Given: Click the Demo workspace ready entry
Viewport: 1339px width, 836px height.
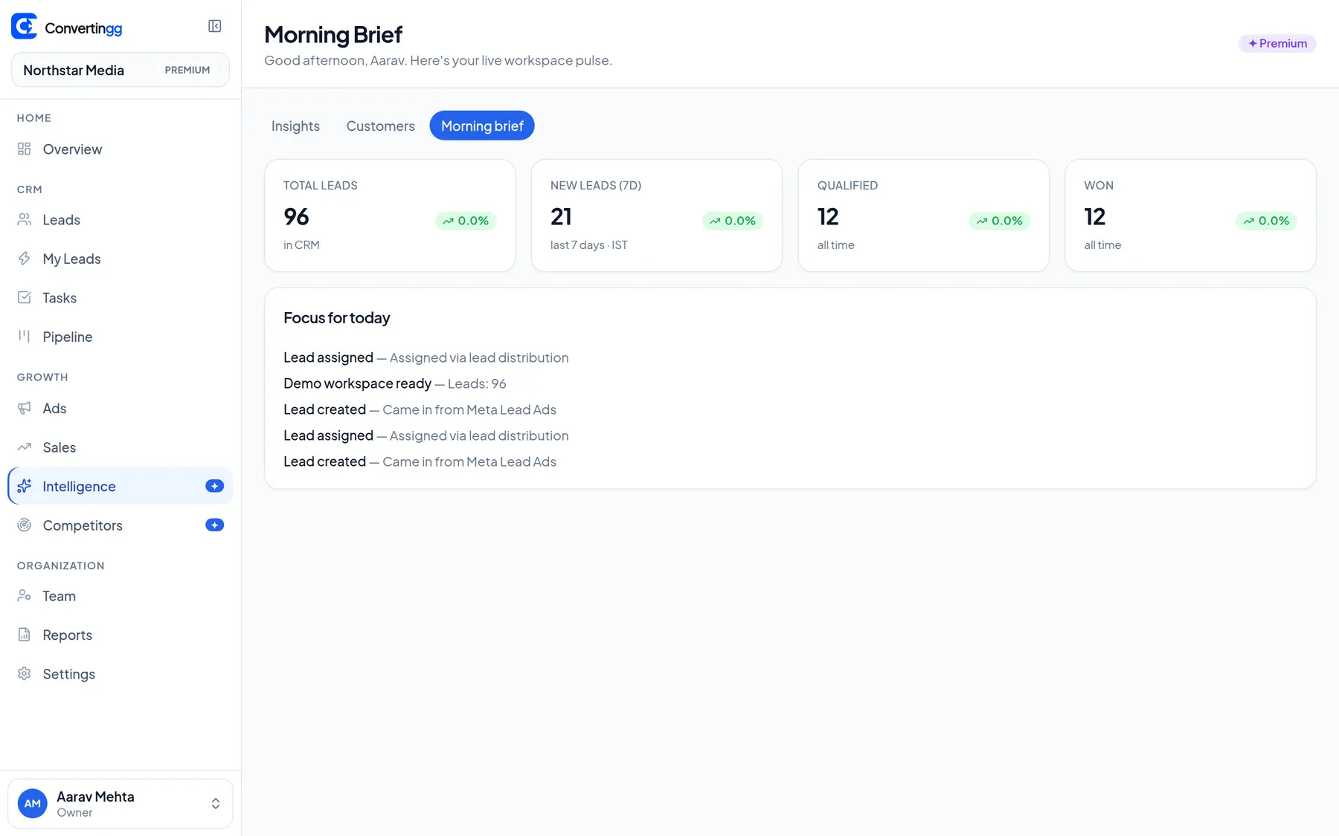Looking at the screenshot, I should (394, 383).
